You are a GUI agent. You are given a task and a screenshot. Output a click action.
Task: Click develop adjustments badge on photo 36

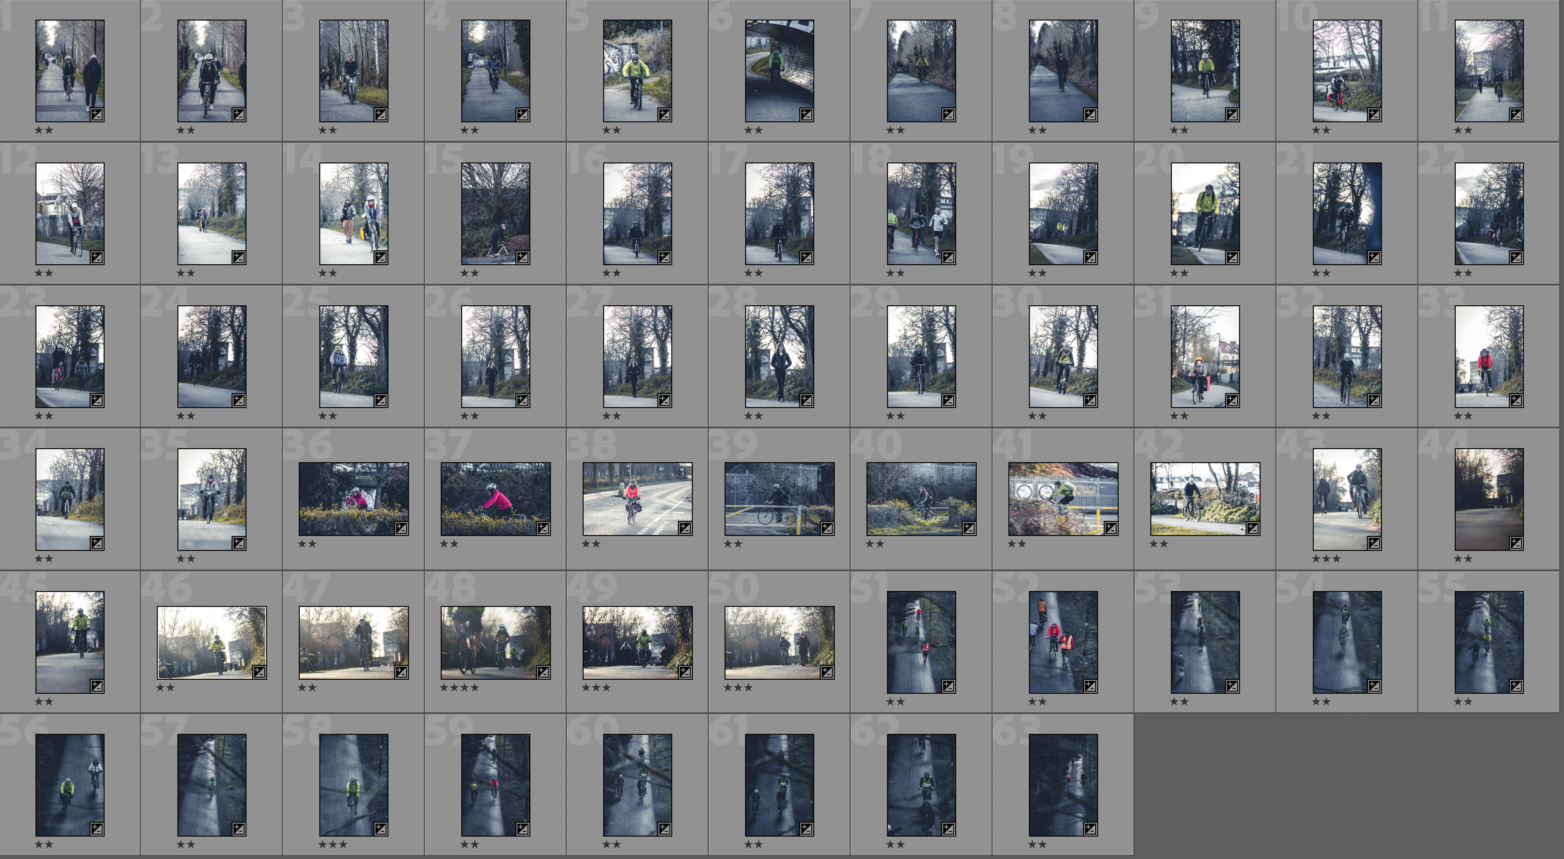click(401, 528)
